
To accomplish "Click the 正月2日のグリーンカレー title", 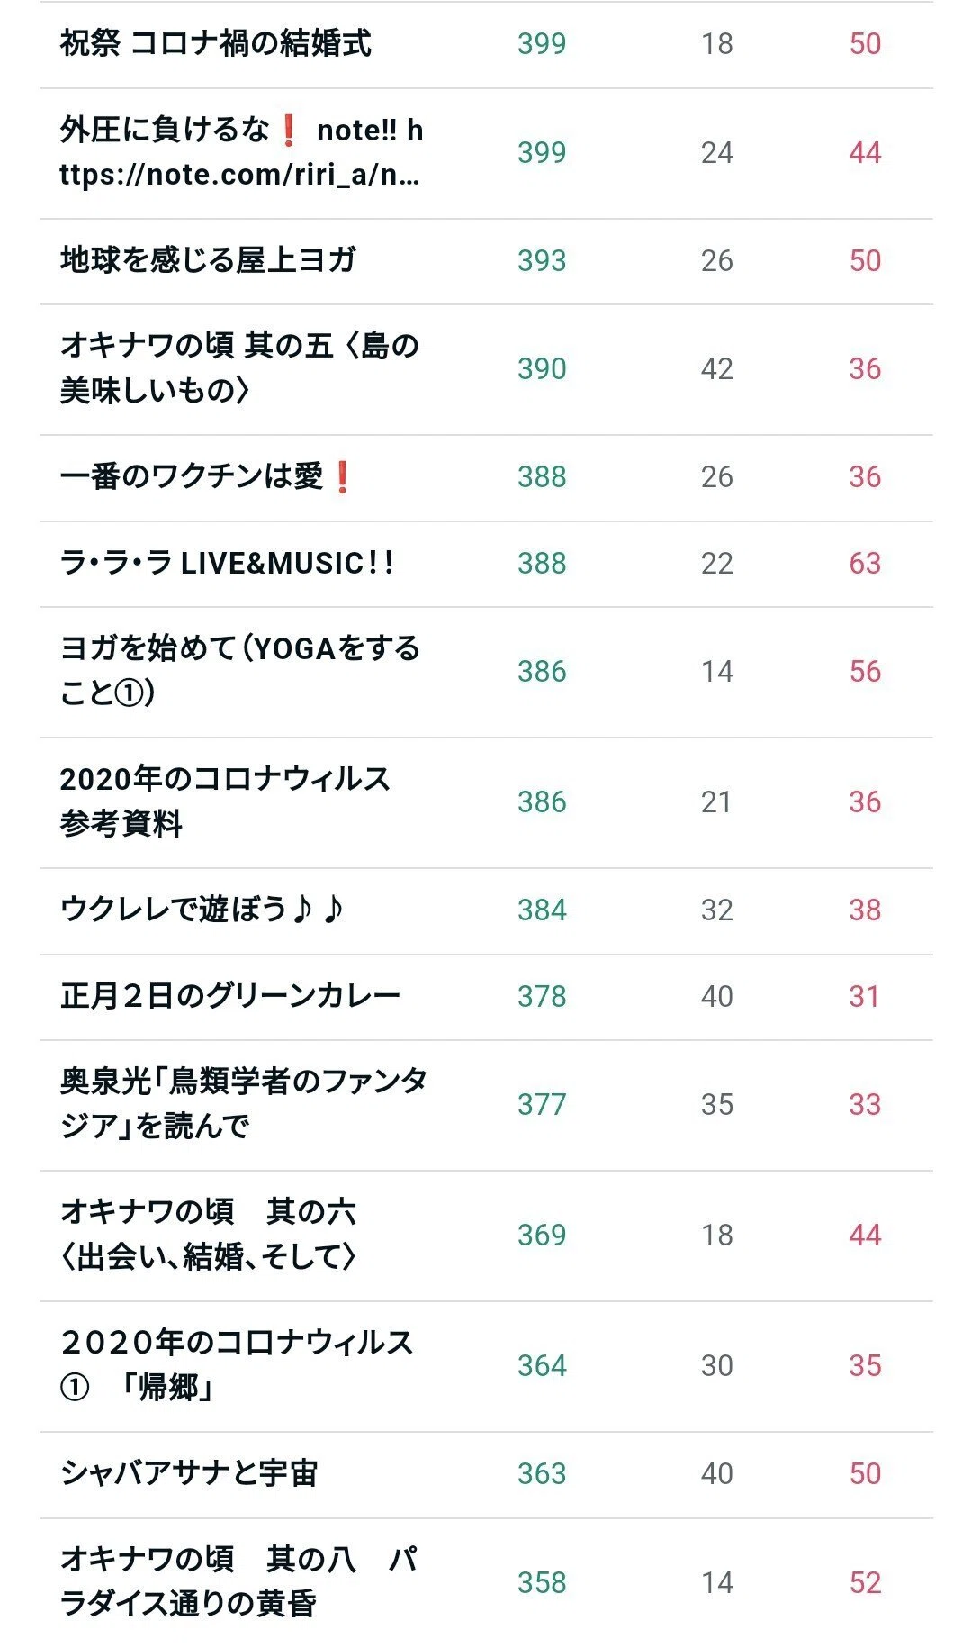I will coord(230,996).
